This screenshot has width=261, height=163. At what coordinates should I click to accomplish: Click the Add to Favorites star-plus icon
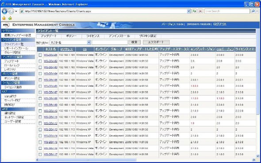10,18
